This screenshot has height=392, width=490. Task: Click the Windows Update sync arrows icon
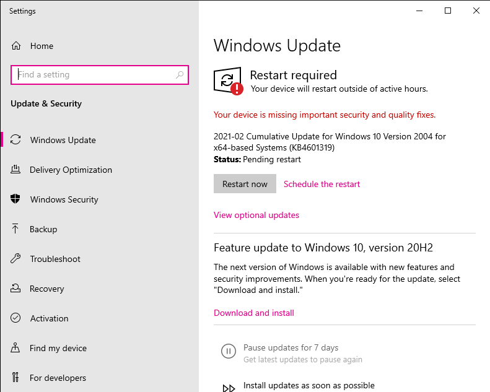coord(15,139)
